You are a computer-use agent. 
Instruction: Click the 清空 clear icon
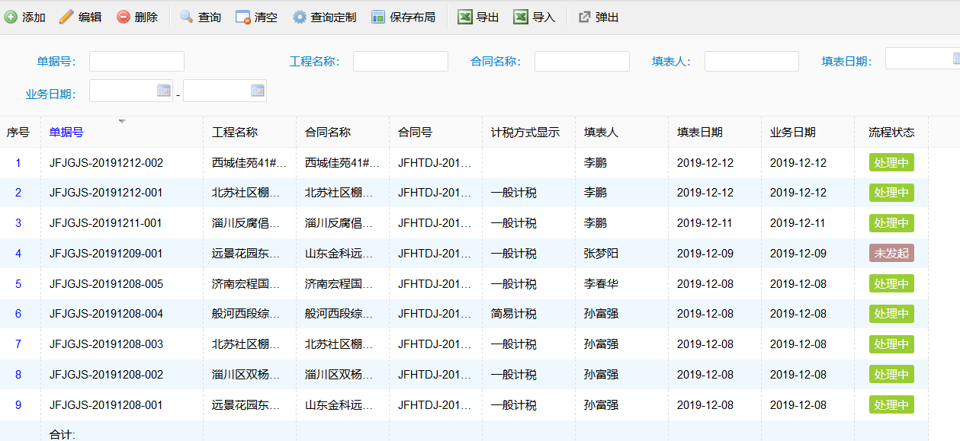coord(243,17)
